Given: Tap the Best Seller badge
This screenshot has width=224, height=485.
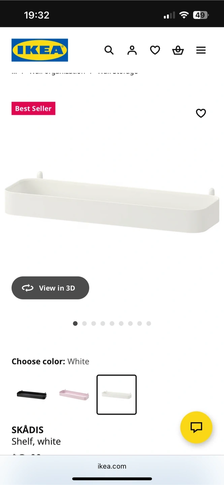Looking at the screenshot, I should pos(33,108).
